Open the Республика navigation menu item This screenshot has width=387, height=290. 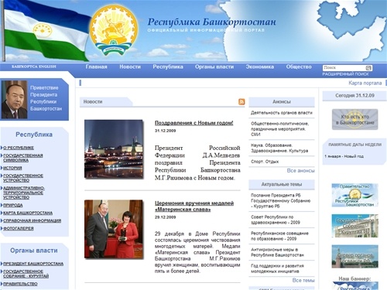tap(168, 67)
